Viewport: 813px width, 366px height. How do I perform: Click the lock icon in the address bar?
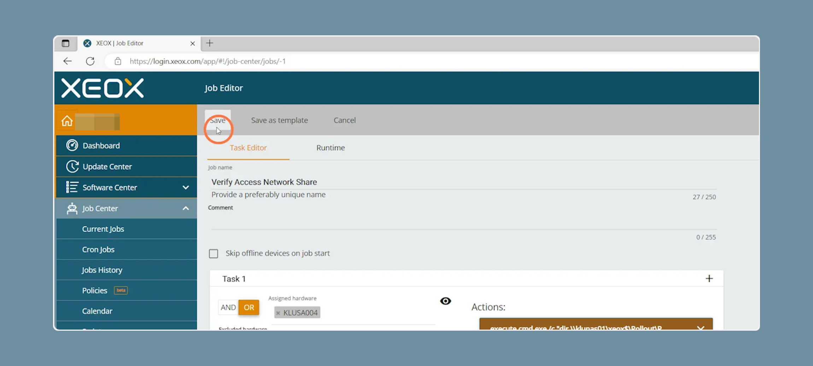tap(118, 61)
